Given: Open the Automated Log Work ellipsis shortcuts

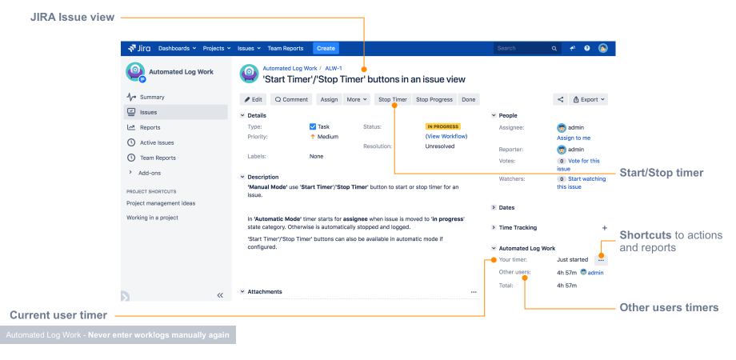Looking at the screenshot, I should pyautogui.click(x=602, y=259).
